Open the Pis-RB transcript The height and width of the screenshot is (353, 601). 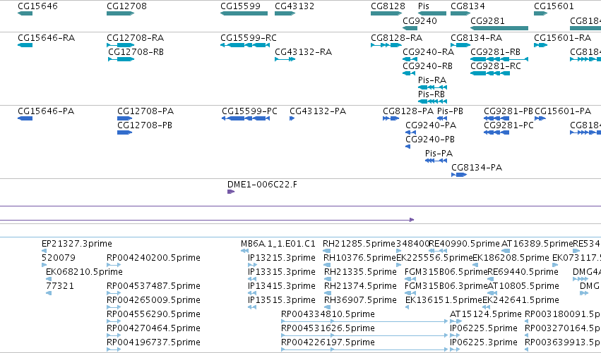[432, 94]
